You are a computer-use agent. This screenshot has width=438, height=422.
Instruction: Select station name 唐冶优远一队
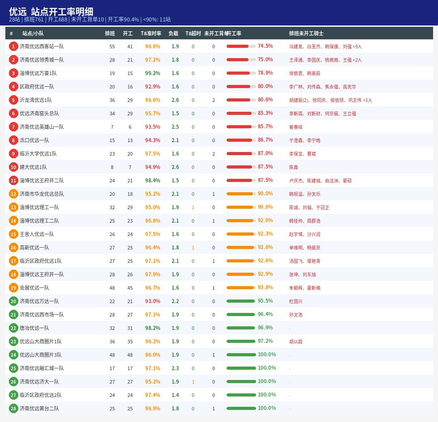[34, 328]
